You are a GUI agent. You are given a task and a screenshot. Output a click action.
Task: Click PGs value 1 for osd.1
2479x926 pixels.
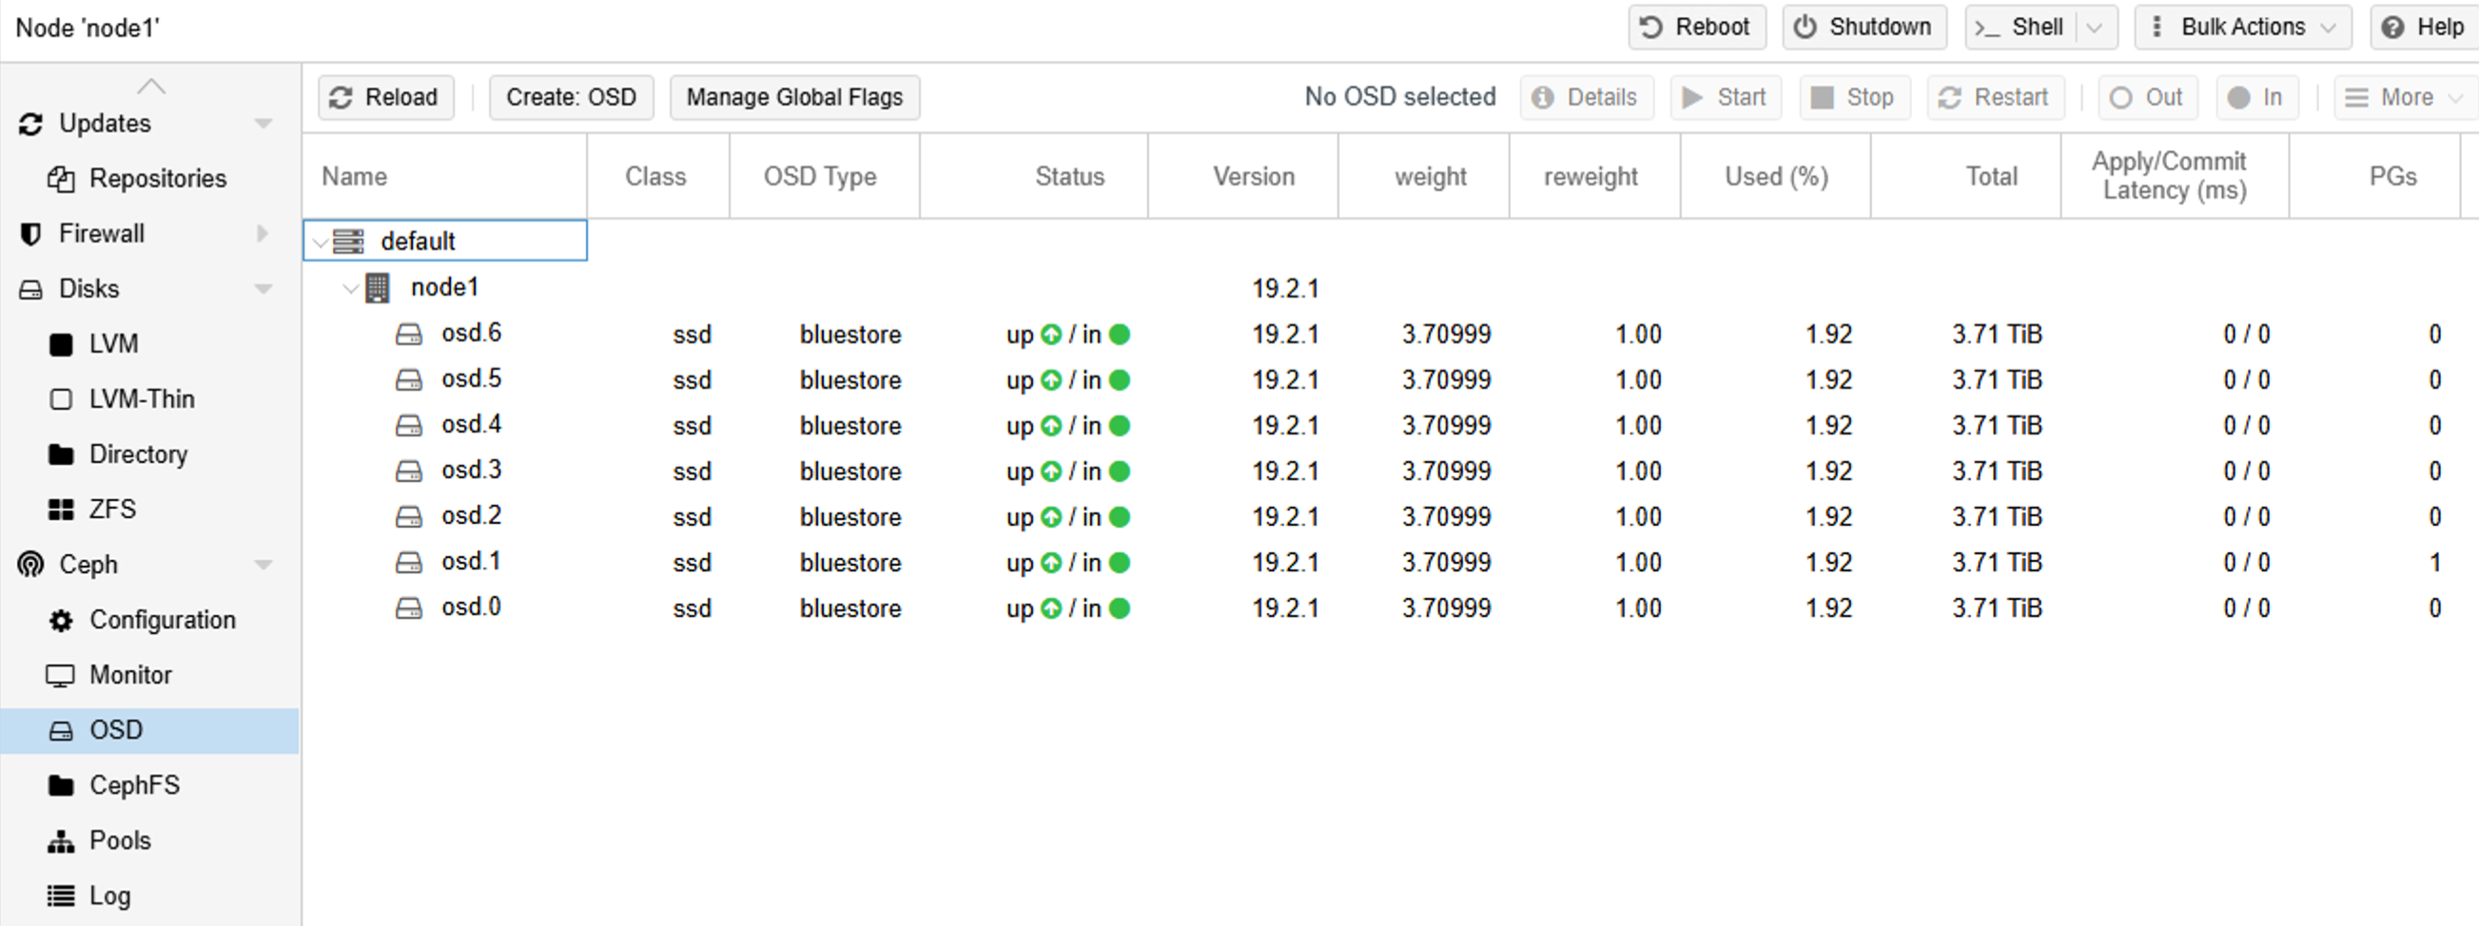coord(2434,563)
